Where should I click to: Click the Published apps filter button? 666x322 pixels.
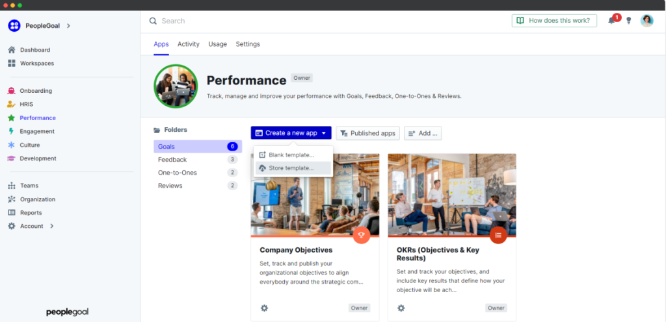(x=368, y=133)
